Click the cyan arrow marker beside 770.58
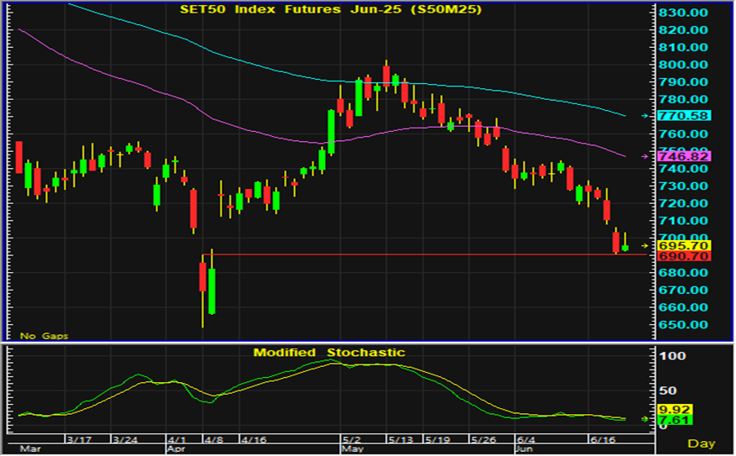 645,116
